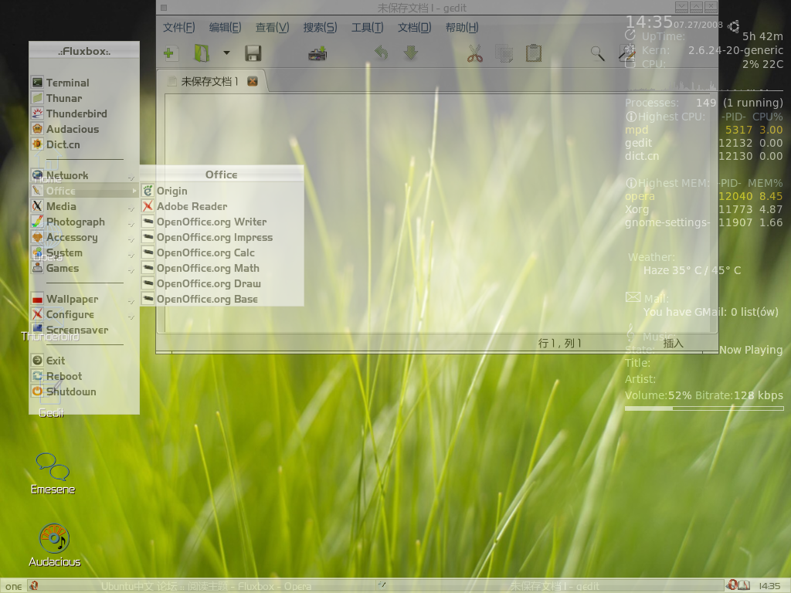Click the Opera icon in system tray

tap(731, 585)
